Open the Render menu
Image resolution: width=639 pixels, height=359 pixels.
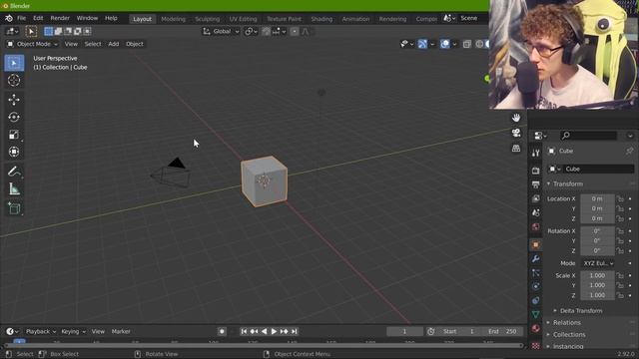(x=60, y=18)
